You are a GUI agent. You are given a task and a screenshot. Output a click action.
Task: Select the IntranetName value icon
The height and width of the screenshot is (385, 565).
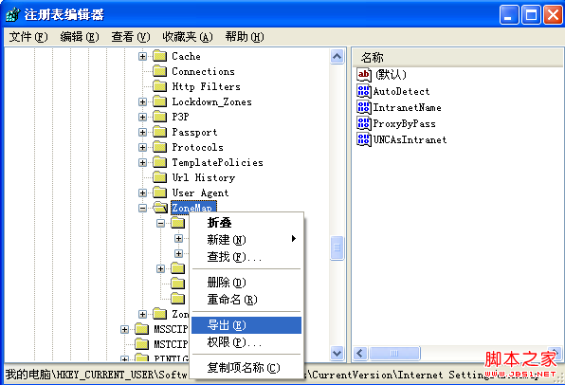click(364, 107)
